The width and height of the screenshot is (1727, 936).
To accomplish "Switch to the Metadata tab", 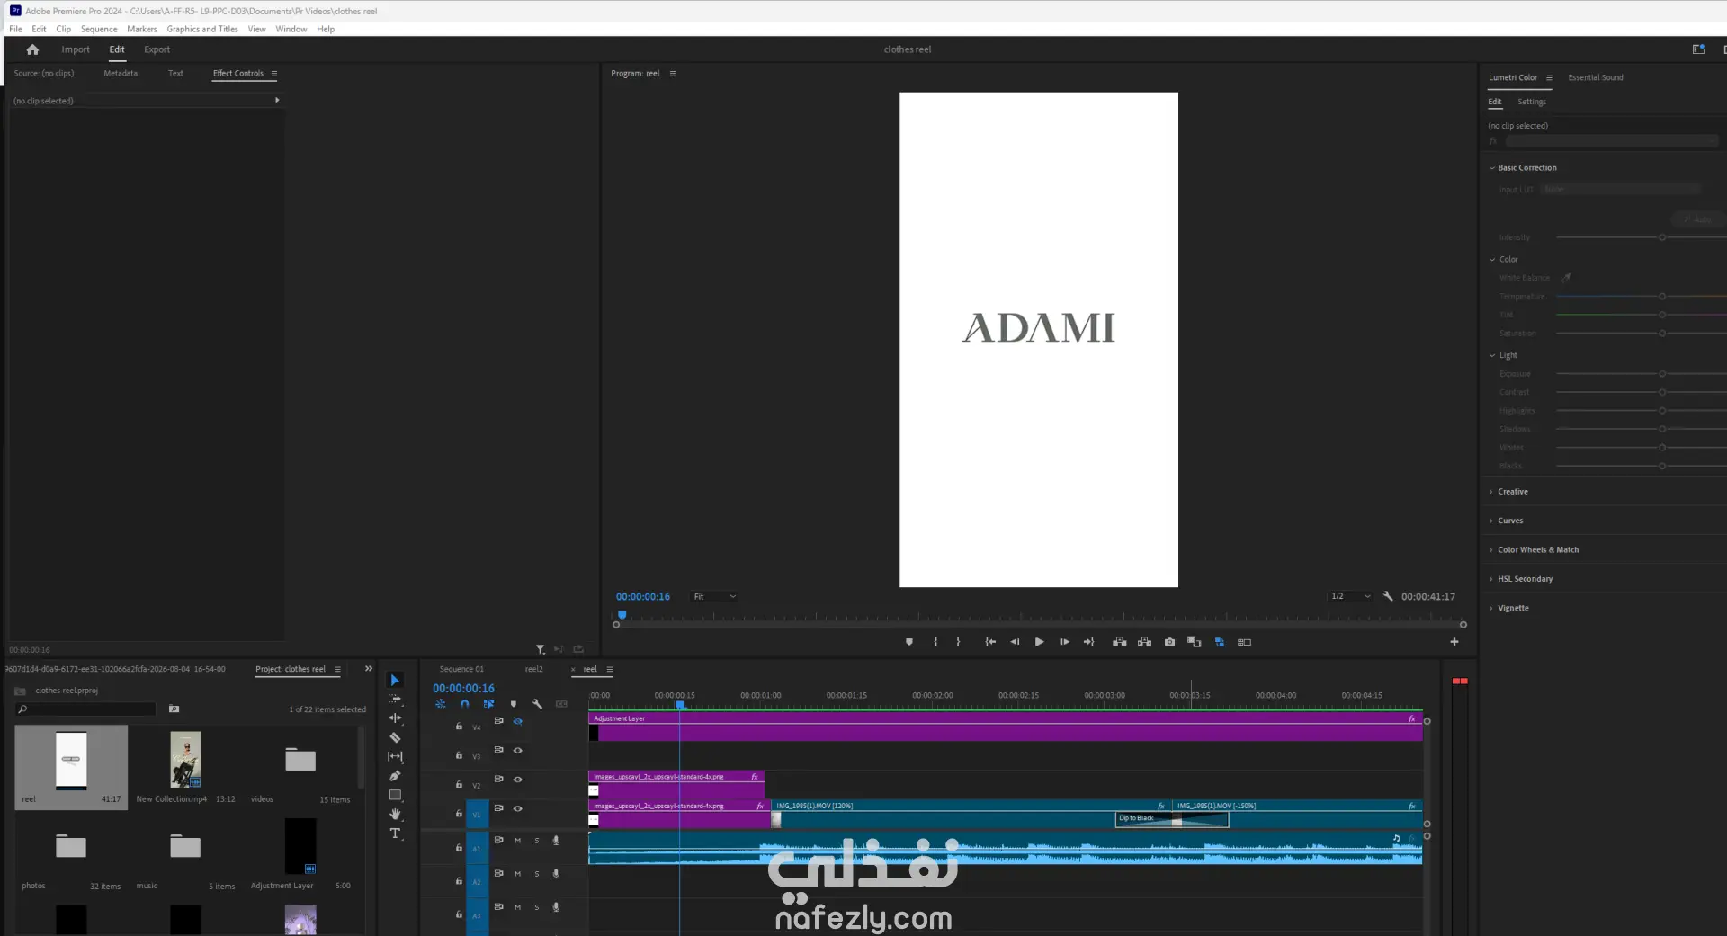I will point(121,74).
